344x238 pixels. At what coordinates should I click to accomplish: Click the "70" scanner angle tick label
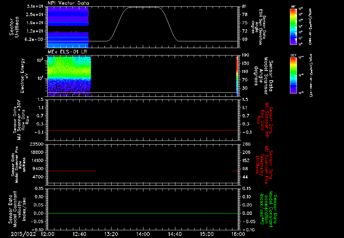(x=245, y=80)
